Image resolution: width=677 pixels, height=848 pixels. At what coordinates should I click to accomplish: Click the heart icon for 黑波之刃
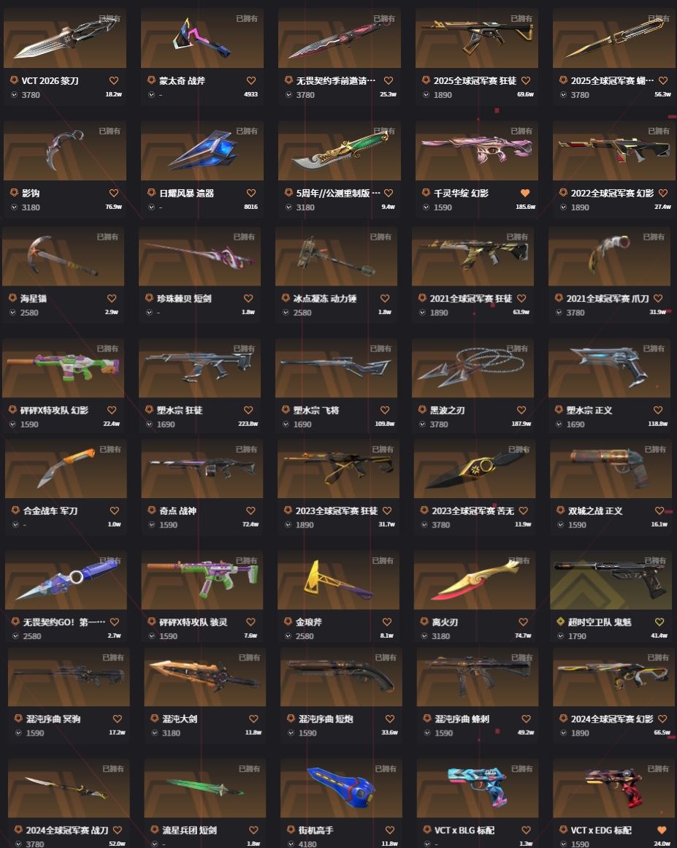click(x=521, y=410)
